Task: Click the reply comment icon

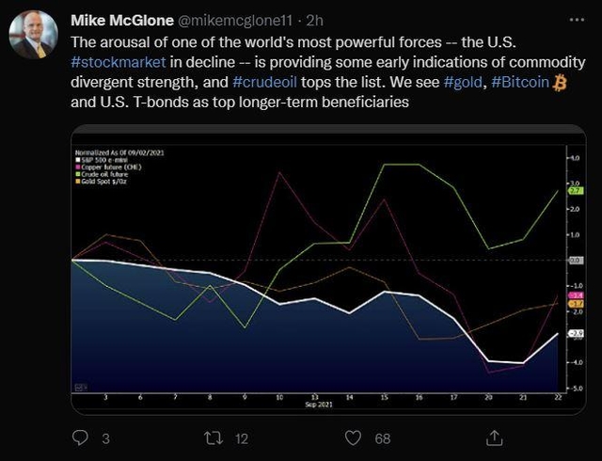Action: tap(80, 437)
